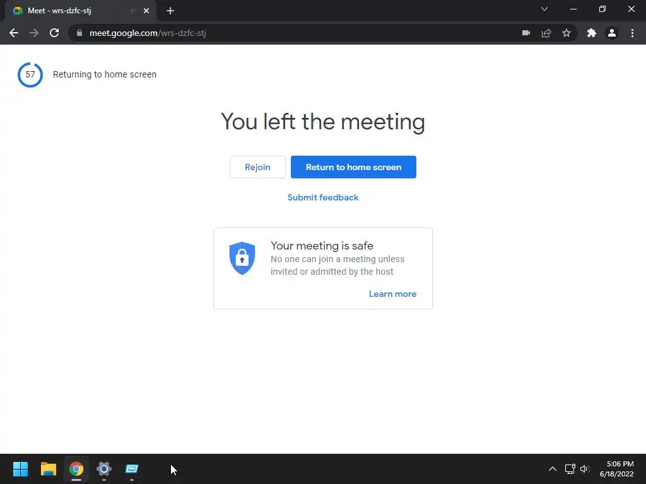Open the blue window app on taskbar
646x484 pixels.
[x=132, y=469]
